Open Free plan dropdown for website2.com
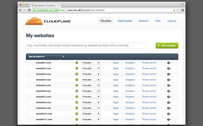The width and height of the screenshot is (203, 126). [91, 68]
